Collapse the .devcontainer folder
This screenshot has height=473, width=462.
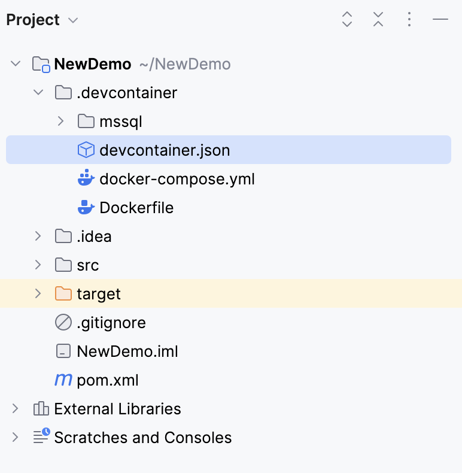(38, 93)
